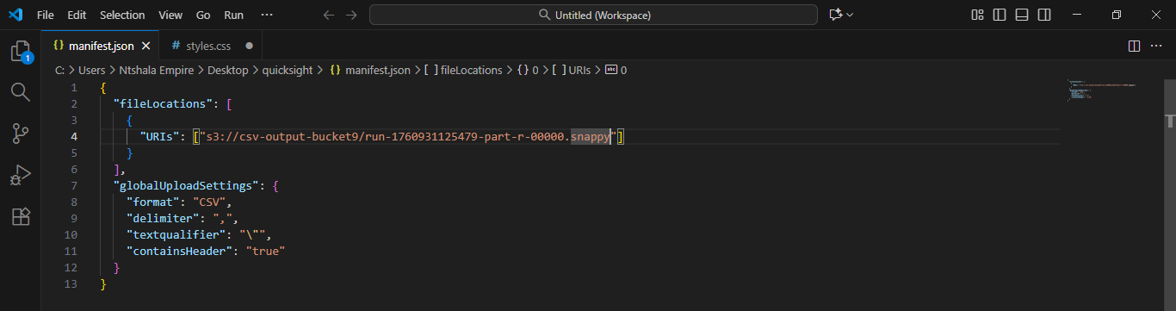Toggle the secondary side bar
1176x311 pixels.
tap(1044, 15)
